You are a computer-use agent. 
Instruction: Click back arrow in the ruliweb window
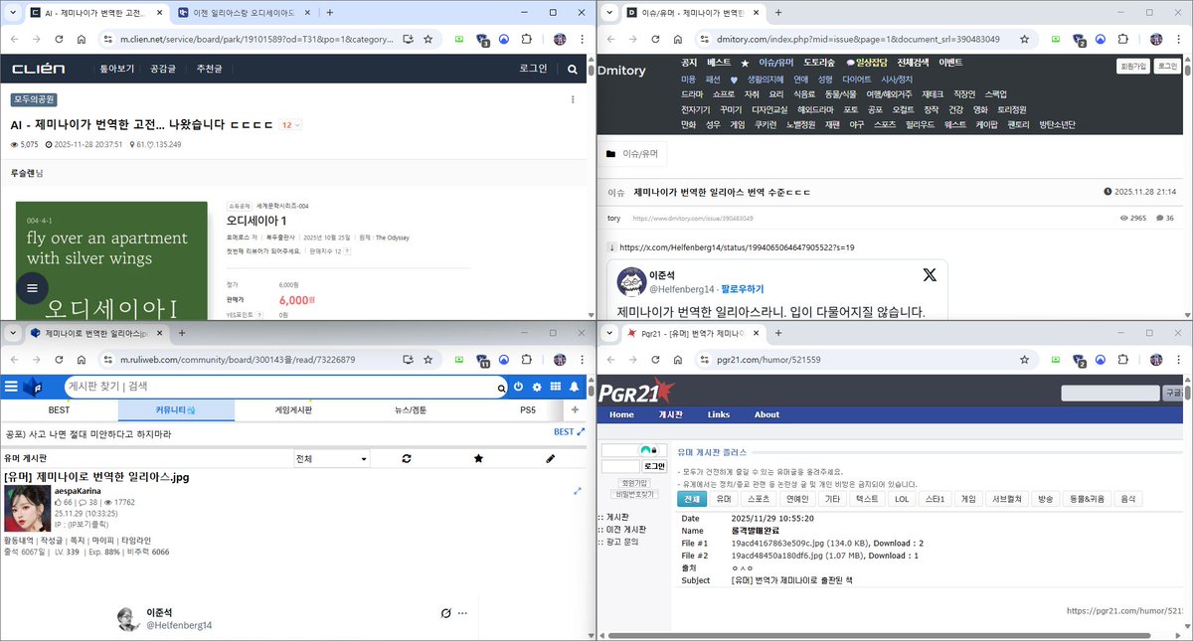click(14, 359)
